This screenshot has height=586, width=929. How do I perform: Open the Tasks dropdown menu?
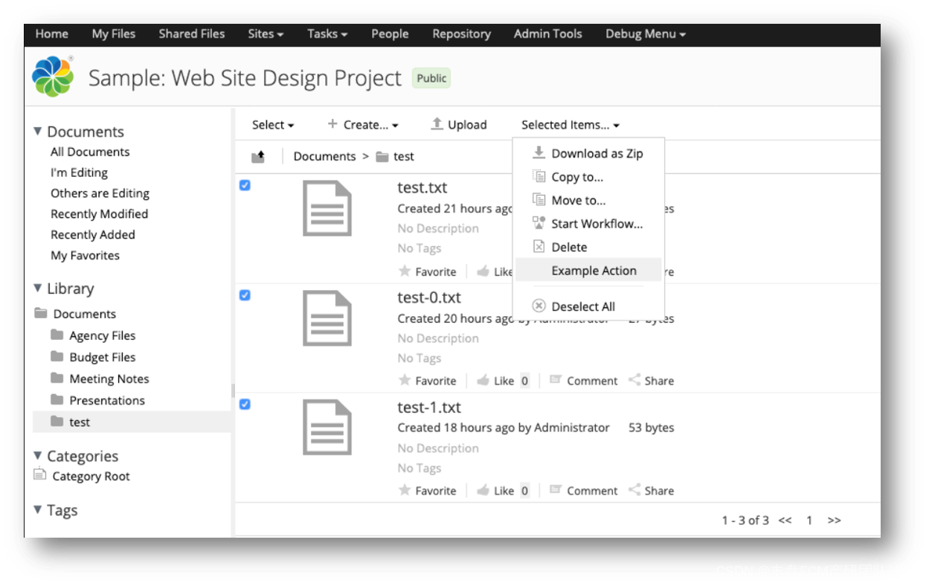[x=328, y=33]
